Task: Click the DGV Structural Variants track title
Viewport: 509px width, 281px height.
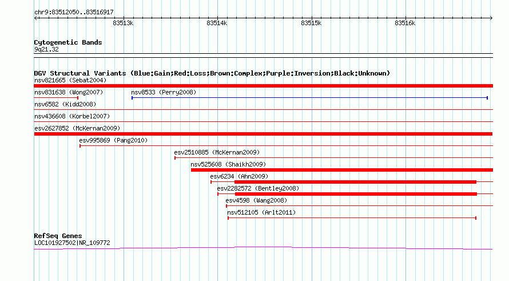Action: tap(212, 73)
